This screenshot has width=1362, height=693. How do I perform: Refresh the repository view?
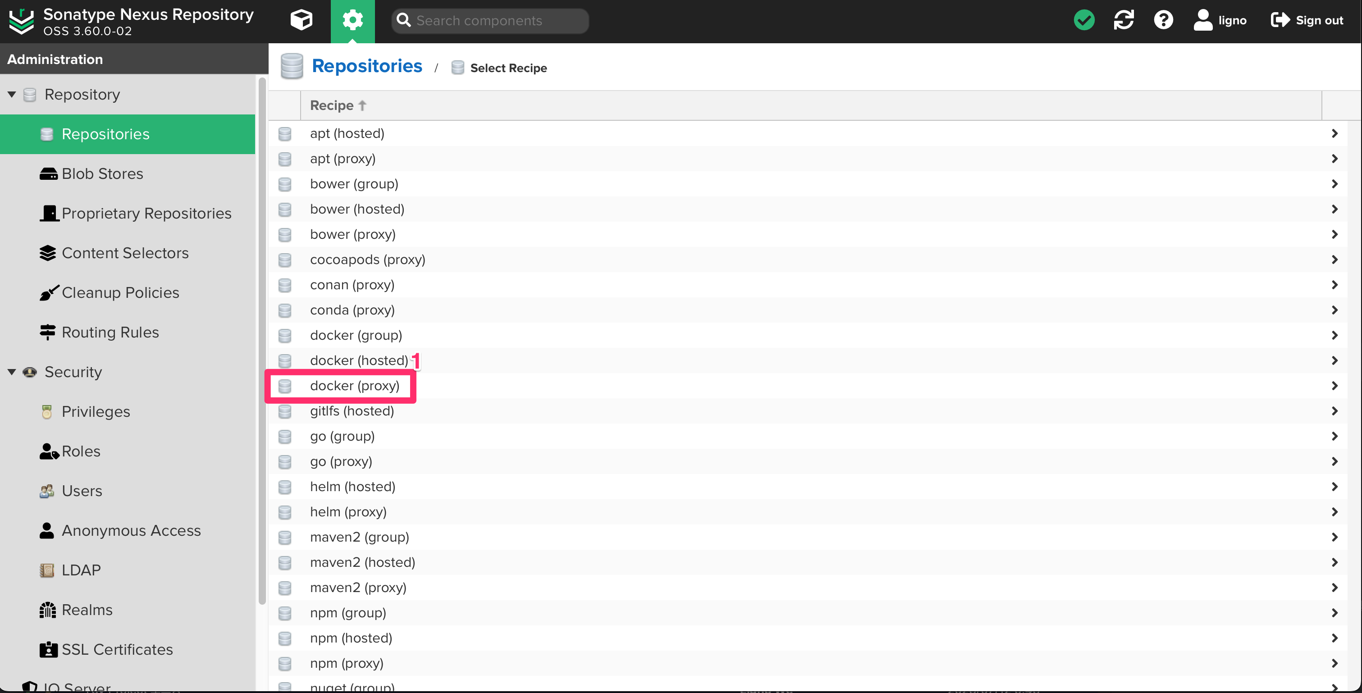pyautogui.click(x=1124, y=19)
